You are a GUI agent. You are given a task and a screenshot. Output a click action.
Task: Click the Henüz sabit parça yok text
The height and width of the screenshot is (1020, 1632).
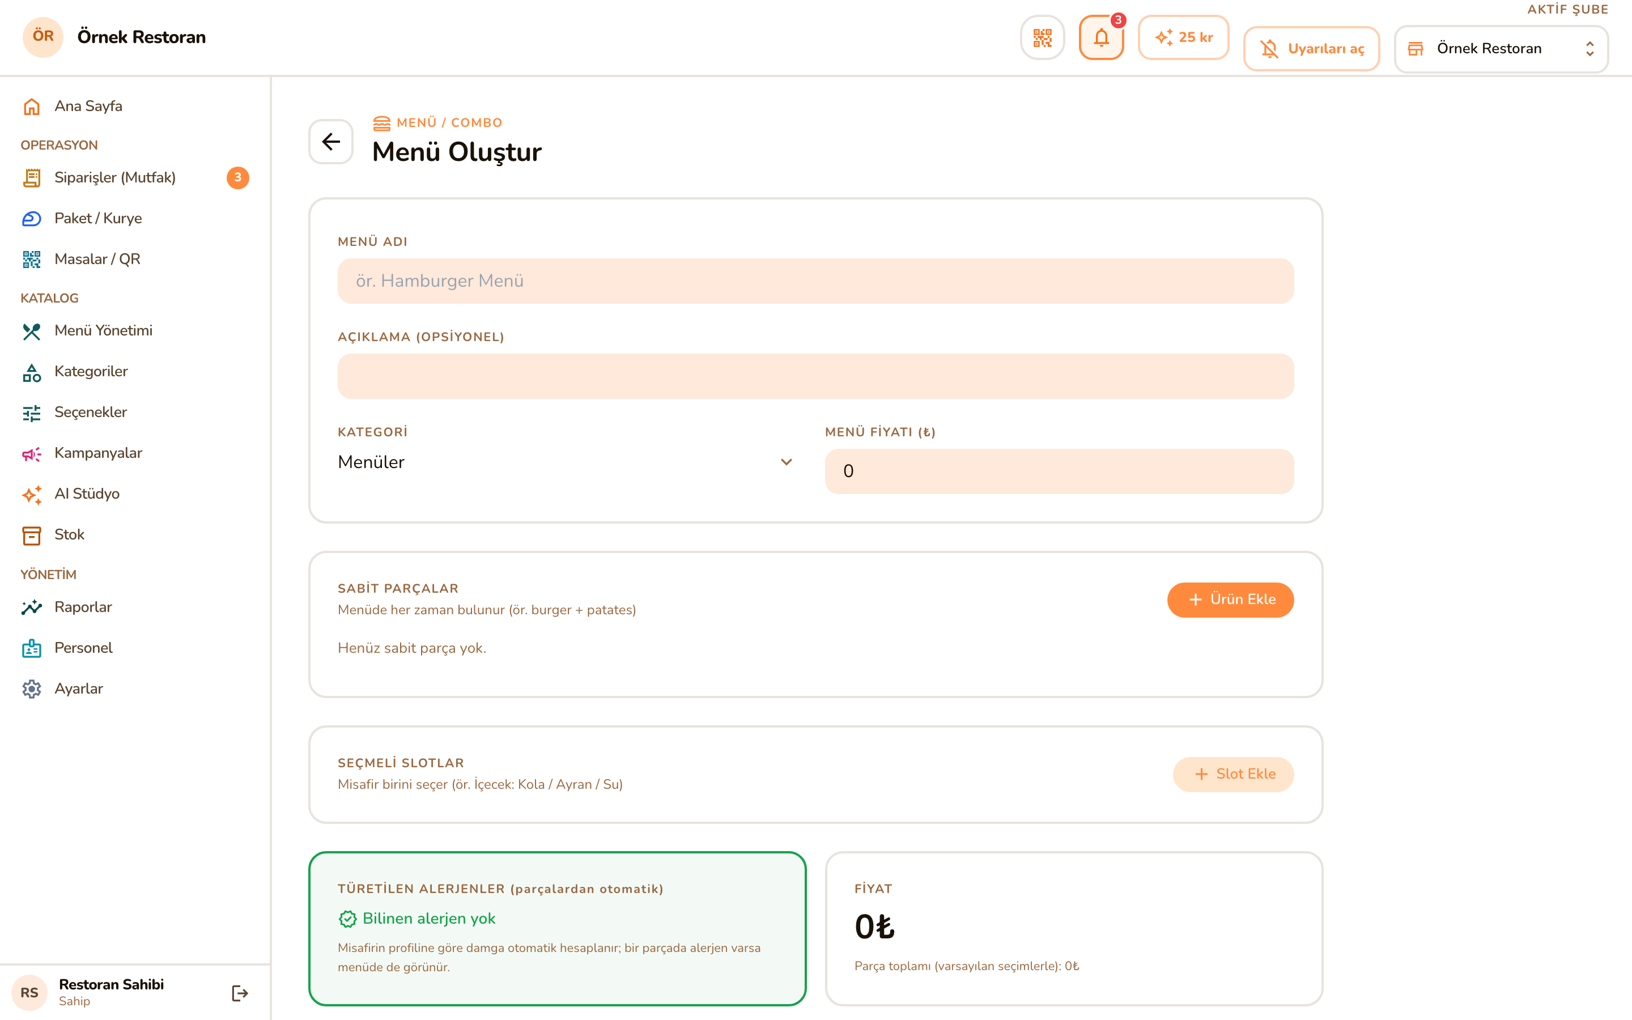click(412, 648)
